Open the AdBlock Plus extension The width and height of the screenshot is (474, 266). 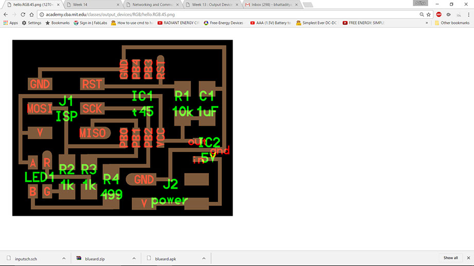(438, 14)
